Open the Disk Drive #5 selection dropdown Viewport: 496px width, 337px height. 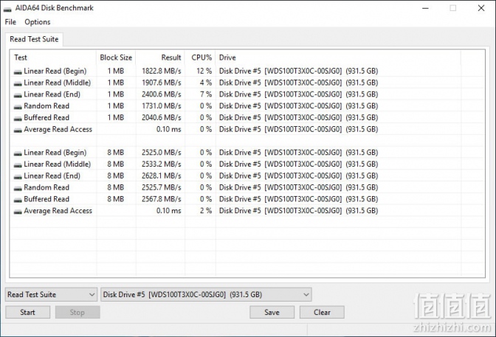coord(206,295)
